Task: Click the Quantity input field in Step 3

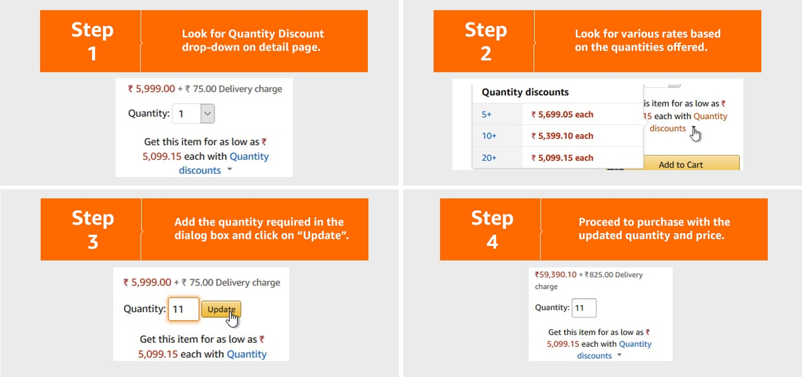Action: (183, 309)
